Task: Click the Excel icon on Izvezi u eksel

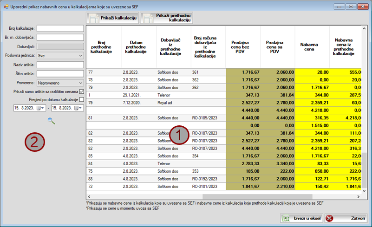Action: (x=286, y=219)
